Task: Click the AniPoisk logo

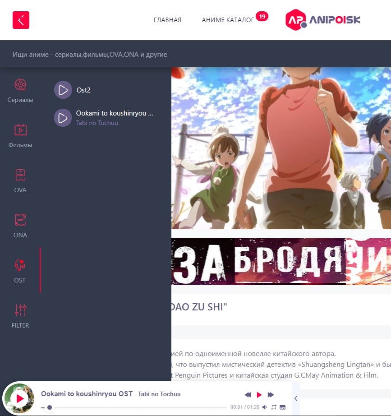Action: point(322,20)
